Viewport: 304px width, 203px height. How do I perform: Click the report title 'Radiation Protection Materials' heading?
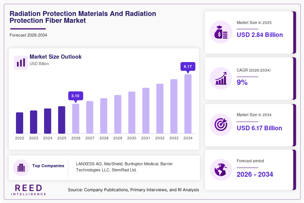tap(83, 17)
